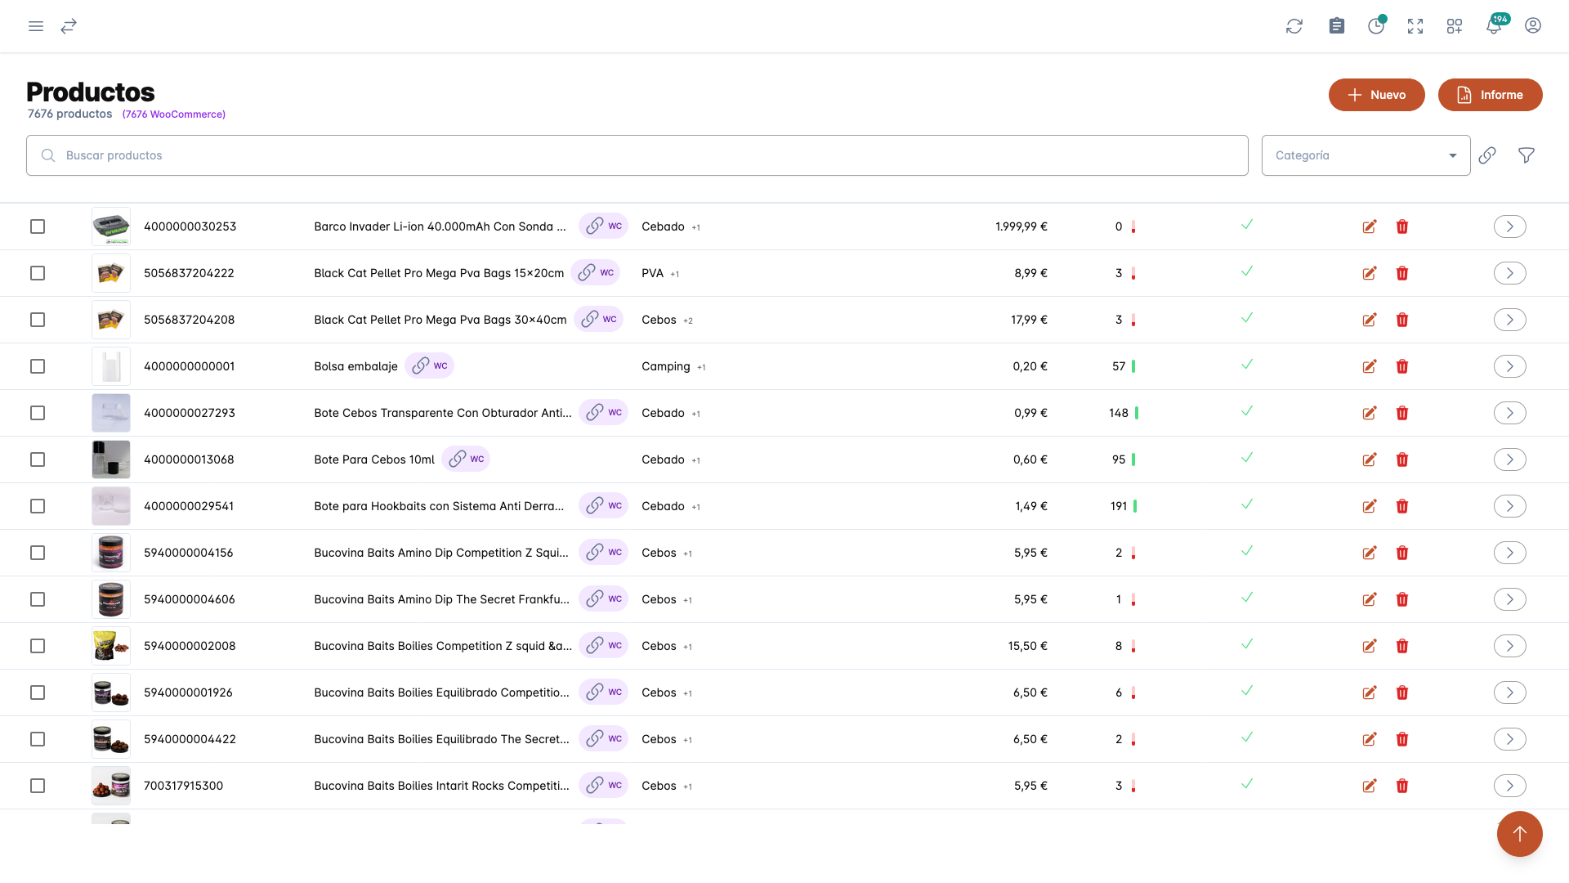Click the refresh sync icon
The height and width of the screenshot is (883, 1569).
pos(1294,26)
